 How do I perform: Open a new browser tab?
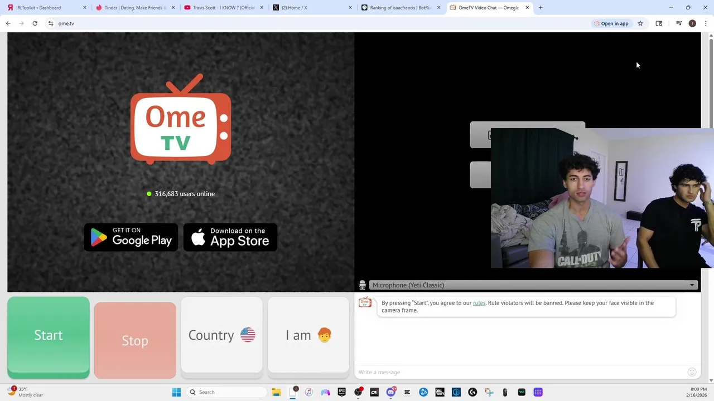coord(541,8)
